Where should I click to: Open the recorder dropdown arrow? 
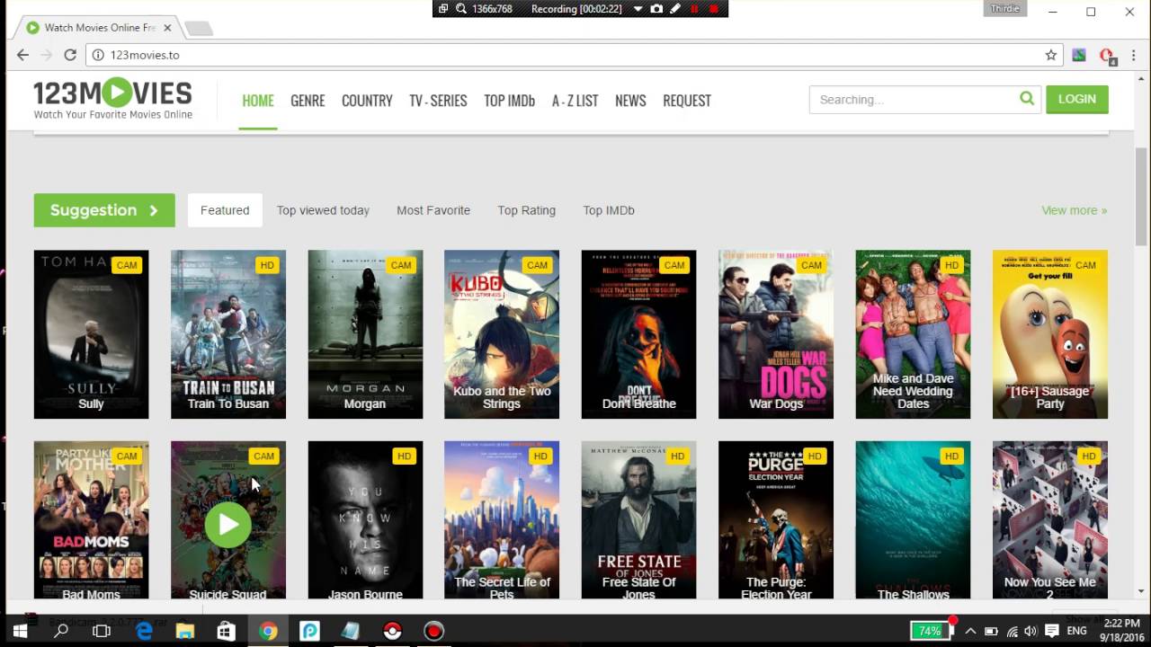pos(638,9)
